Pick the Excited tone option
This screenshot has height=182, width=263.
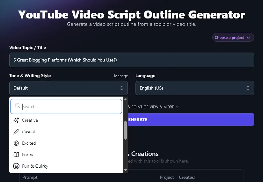[x=66, y=143]
